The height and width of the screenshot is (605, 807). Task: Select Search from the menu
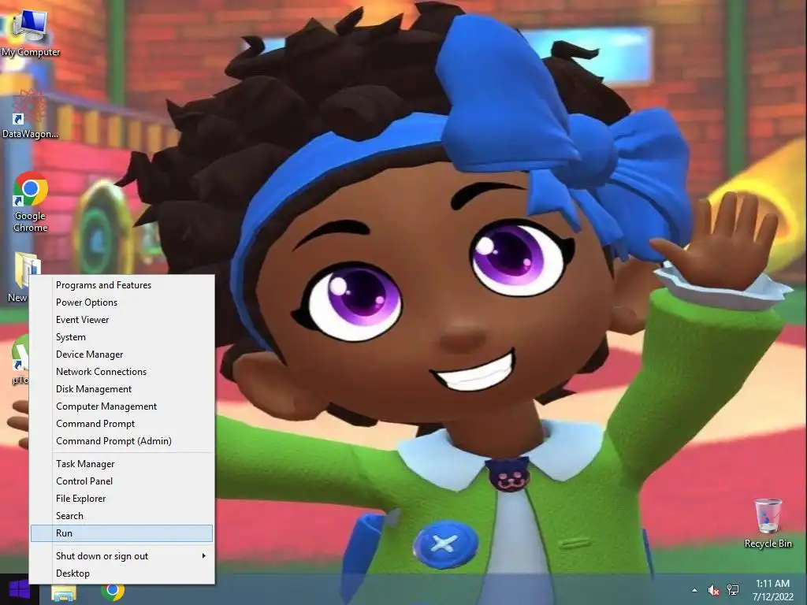[x=121, y=516]
